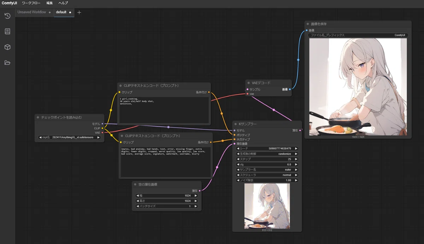The width and height of the screenshot is (424, 244).
Task: Decrease 高さ height with left arrow
Action: (138, 201)
